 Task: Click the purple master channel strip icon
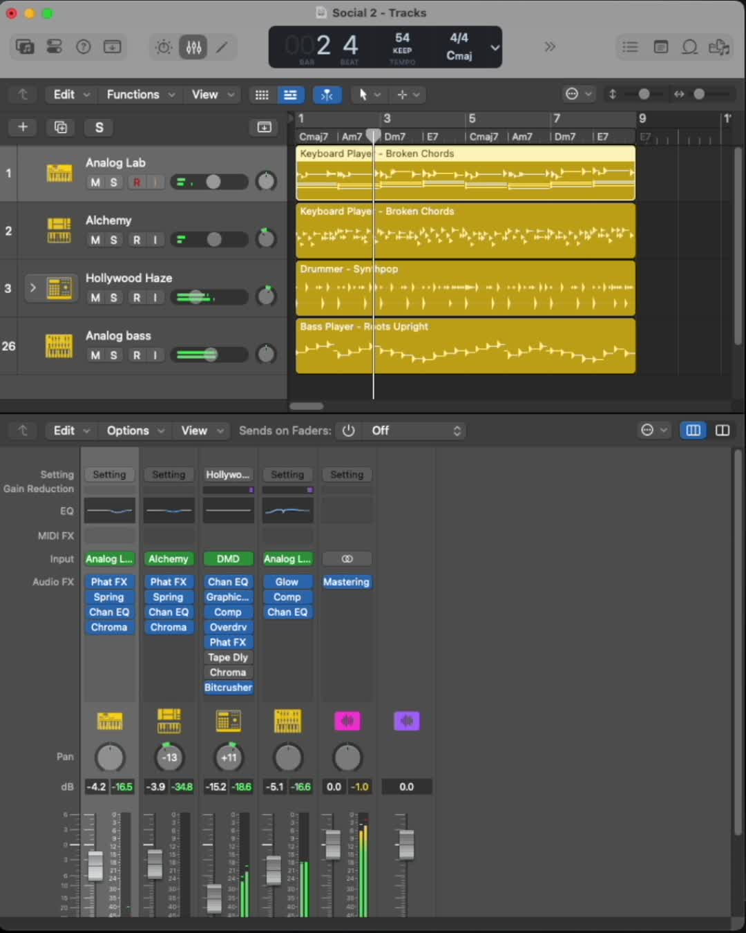(x=407, y=721)
